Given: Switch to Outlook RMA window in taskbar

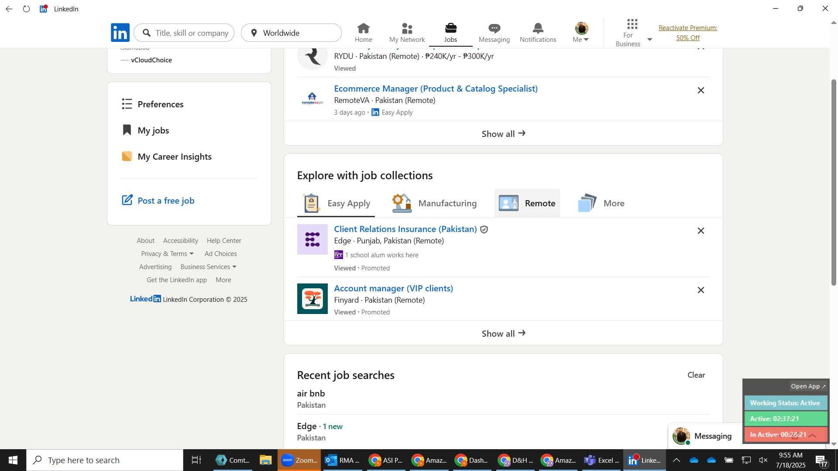Looking at the screenshot, I should click(x=342, y=460).
